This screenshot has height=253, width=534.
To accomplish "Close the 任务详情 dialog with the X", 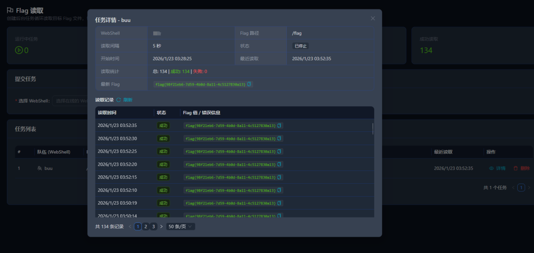I will 373,18.
